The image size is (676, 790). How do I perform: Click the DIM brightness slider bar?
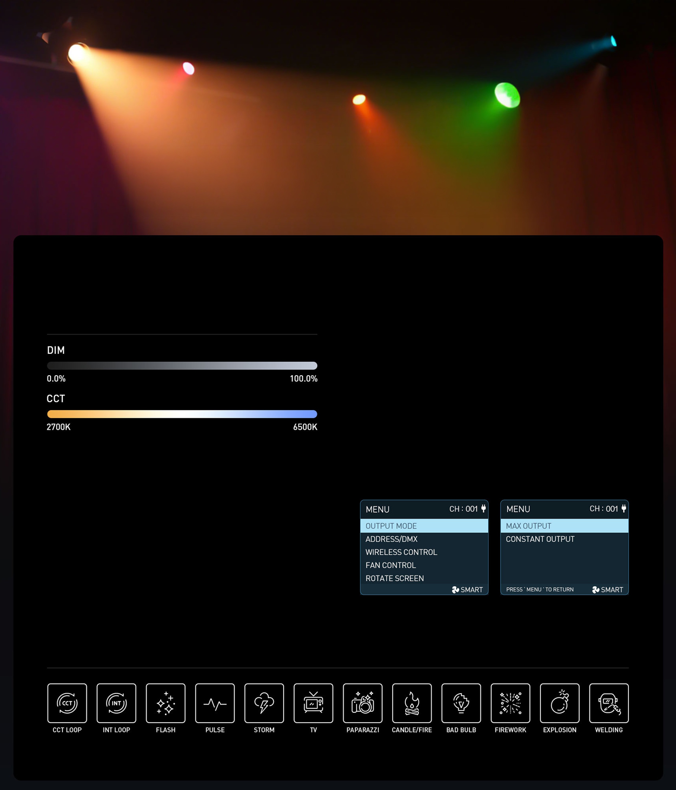[182, 366]
